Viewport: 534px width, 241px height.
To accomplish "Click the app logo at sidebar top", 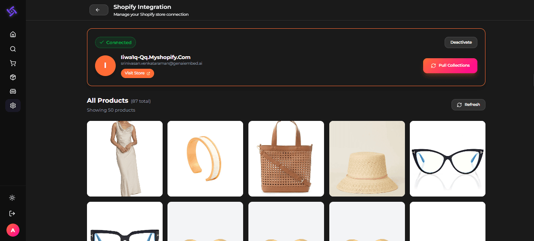I will click(x=13, y=11).
